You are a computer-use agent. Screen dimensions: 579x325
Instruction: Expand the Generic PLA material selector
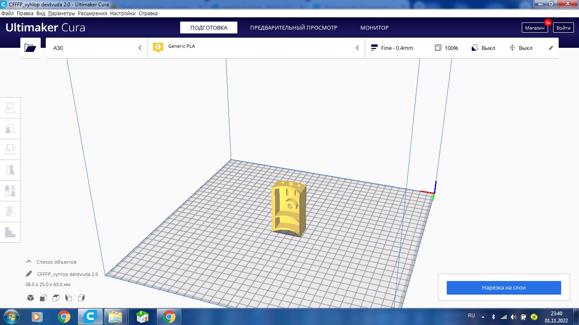[x=256, y=48]
